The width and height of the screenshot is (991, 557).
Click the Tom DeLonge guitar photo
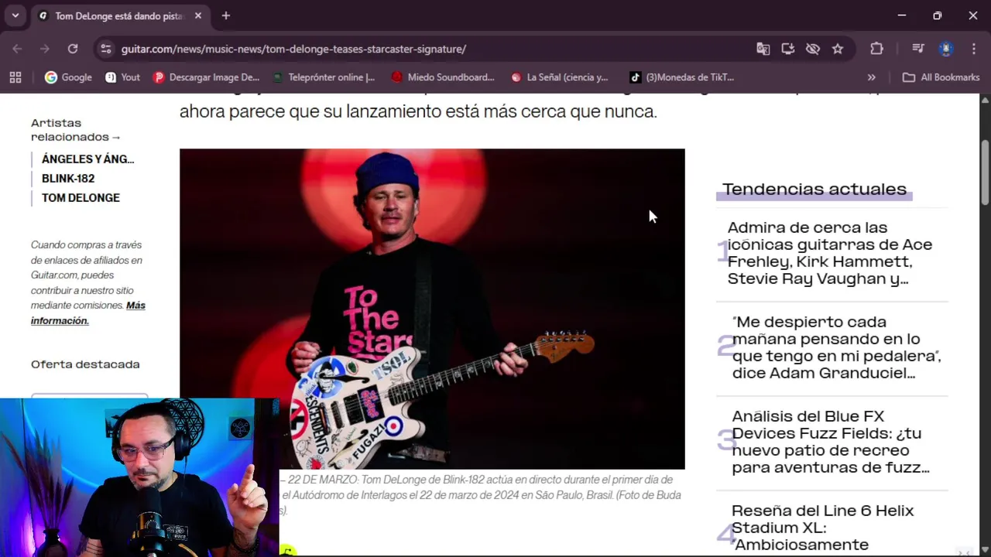432,309
